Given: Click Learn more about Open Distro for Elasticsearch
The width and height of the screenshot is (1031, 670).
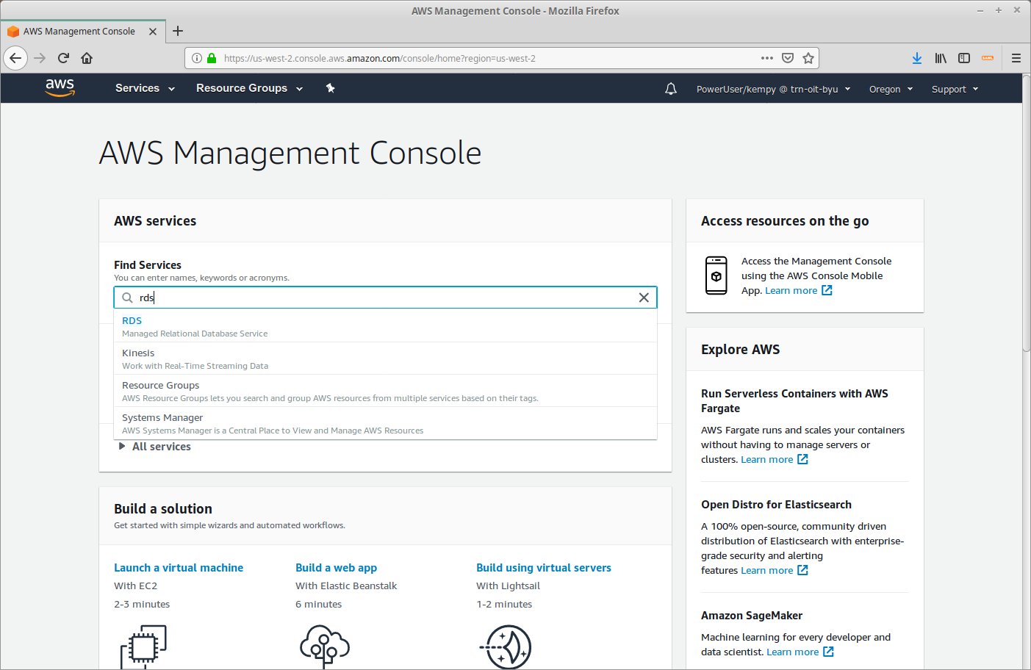Looking at the screenshot, I should 766,571.
